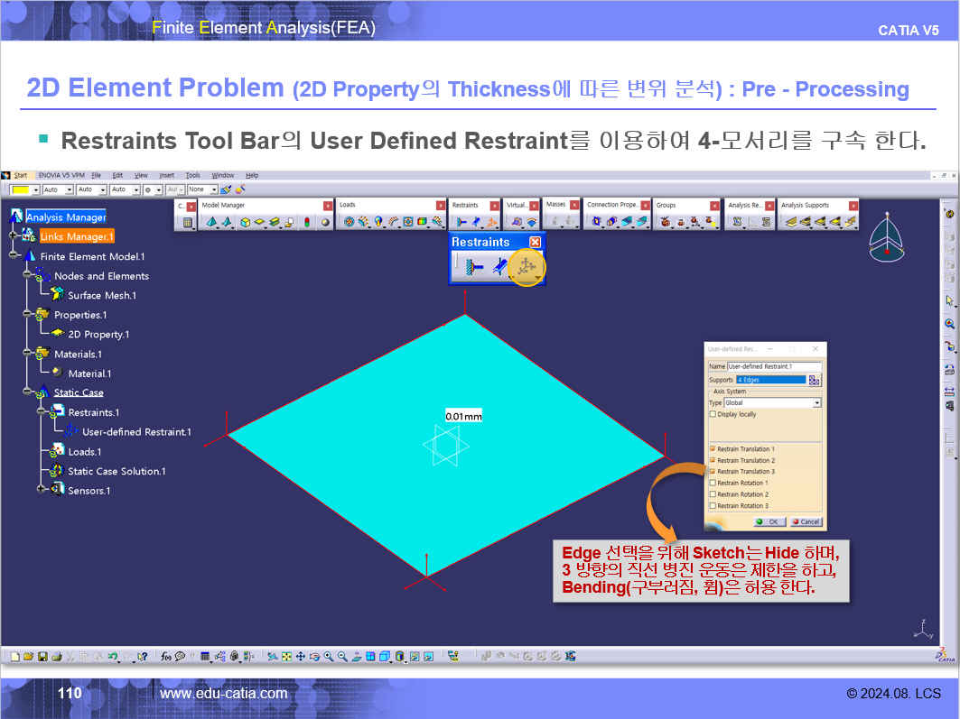Click the multi-selection icon beside Supports field
Screen dimensions: 960x719
tap(815, 380)
